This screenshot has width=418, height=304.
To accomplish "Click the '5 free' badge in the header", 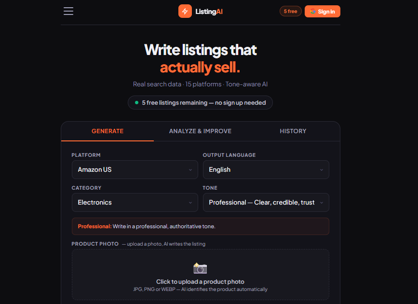I will [290, 11].
